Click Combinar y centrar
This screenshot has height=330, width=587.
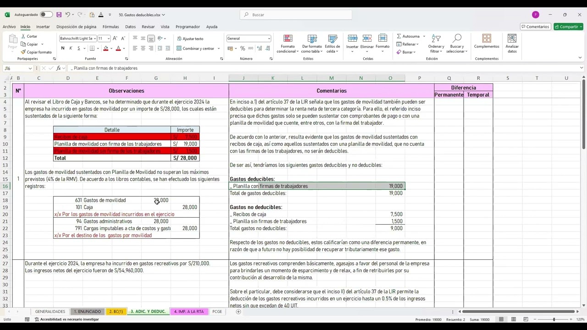pyautogui.click(x=195, y=48)
